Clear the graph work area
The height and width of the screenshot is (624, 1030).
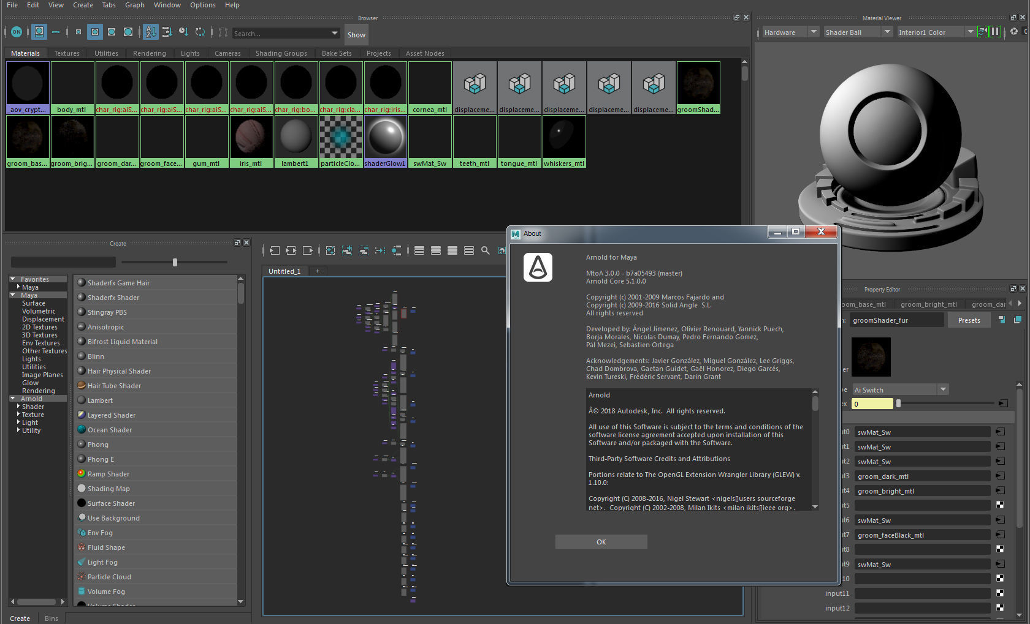pos(330,250)
